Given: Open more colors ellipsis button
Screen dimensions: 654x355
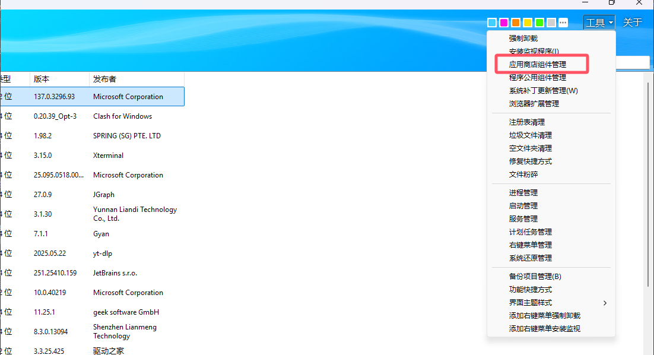Looking at the screenshot, I should click(x=563, y=23).
